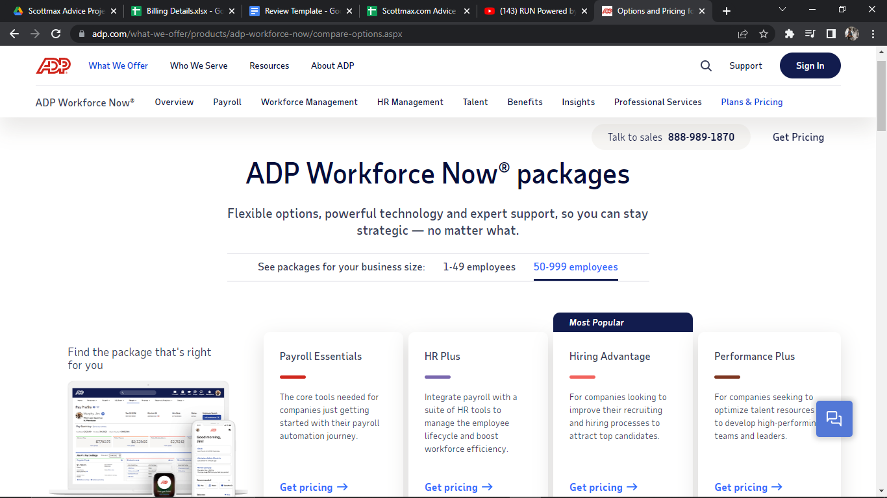
Task: Open the Workforce Management section
Action: [x=309, y=102]
